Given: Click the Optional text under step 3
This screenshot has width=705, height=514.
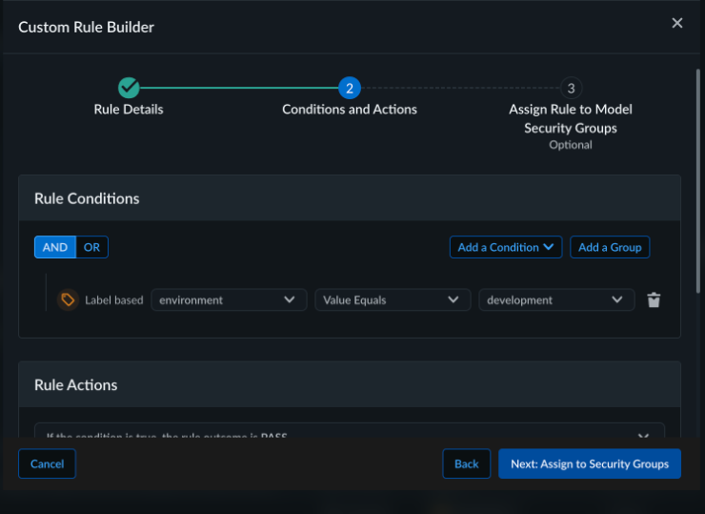Looking at the screenshot, I should click(x=571, y=145).
